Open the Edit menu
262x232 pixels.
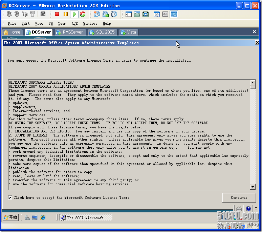(25, 24)
